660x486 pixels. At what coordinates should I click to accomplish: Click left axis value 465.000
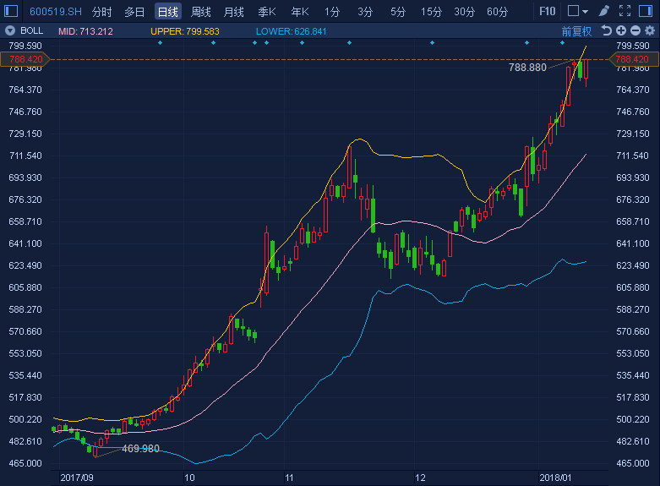coord(25,464)
